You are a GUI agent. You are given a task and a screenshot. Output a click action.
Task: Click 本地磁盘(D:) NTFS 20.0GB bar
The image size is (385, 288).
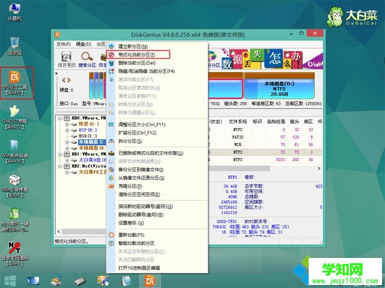click(x=279, y=86)
